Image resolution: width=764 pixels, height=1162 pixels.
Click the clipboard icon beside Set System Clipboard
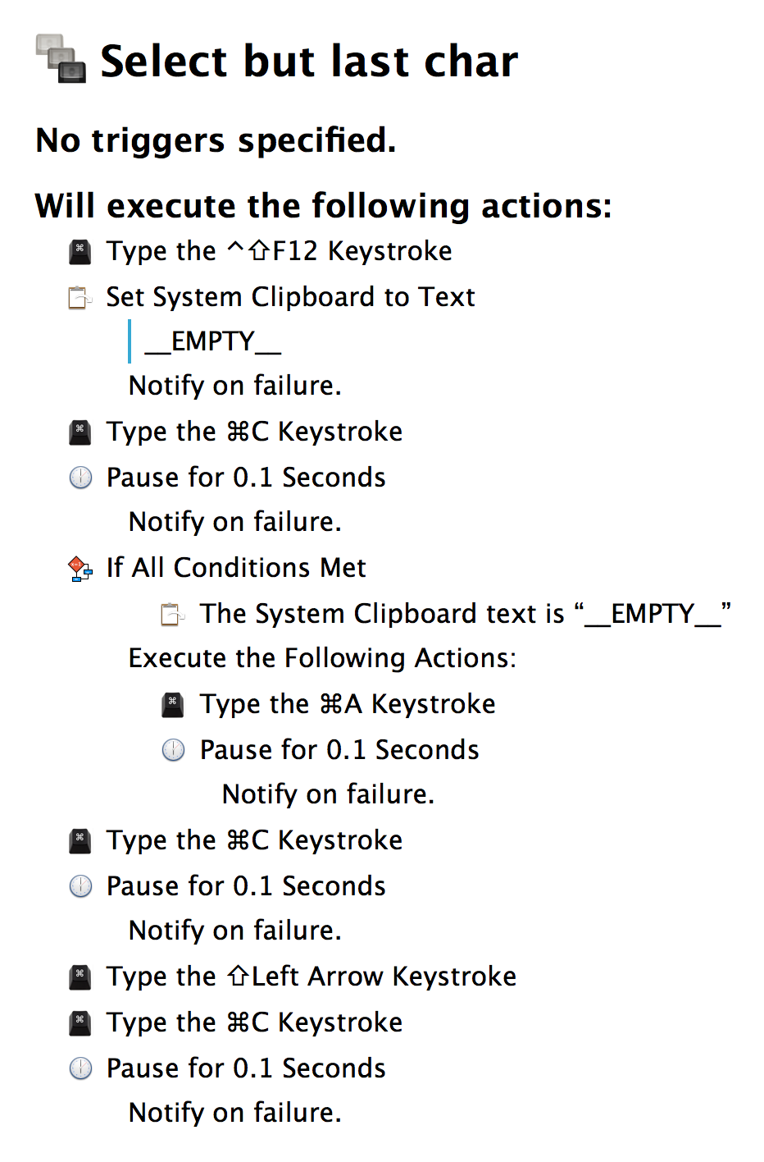point(80,298)
